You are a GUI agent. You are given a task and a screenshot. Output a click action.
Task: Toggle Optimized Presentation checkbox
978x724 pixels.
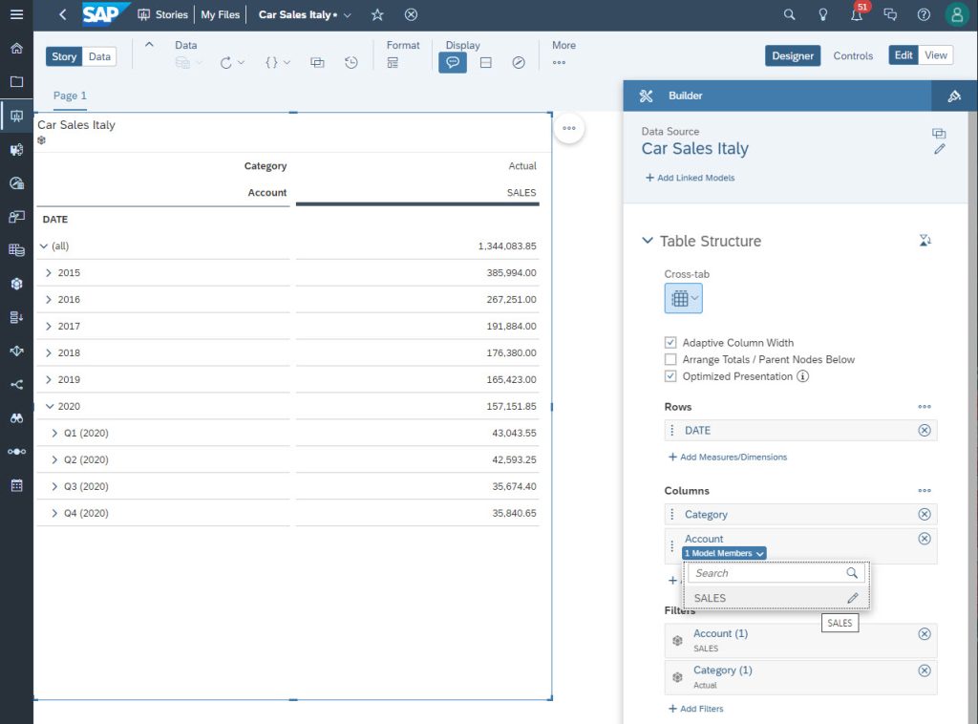tap(670, 376)
